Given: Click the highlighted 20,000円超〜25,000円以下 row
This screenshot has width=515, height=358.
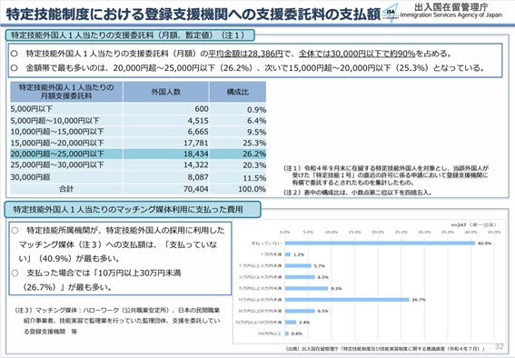Looking at the screenshot, I should (x=138, y=154).
